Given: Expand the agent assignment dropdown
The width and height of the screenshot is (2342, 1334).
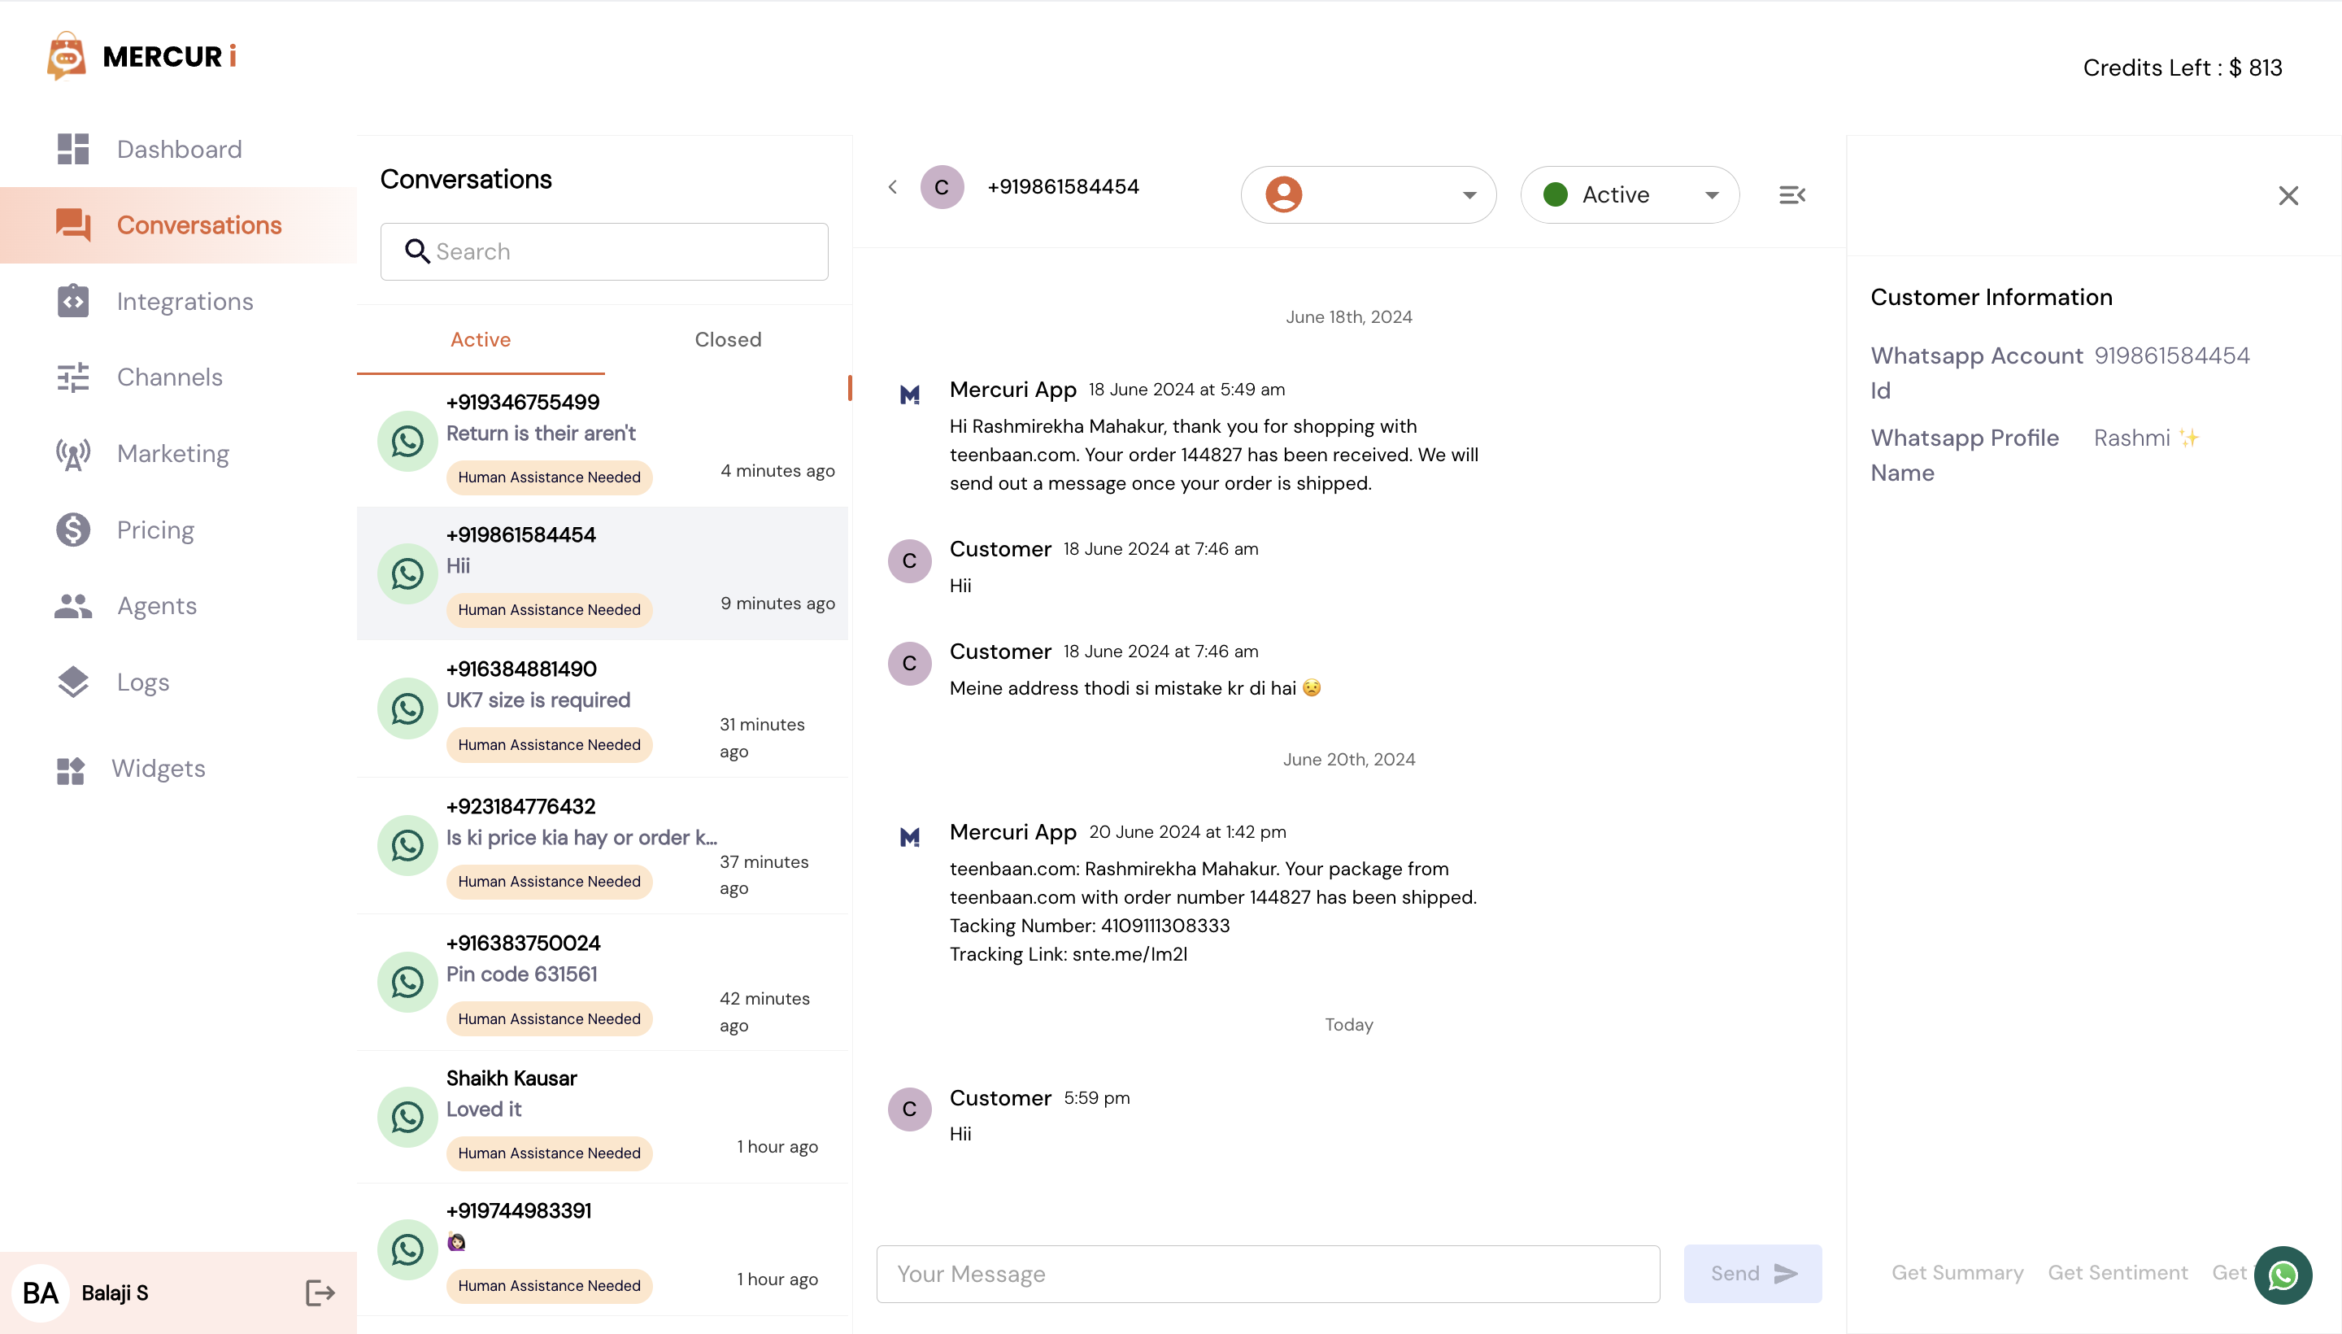Looking at the screenshot, I should (x=1369, y=194).
